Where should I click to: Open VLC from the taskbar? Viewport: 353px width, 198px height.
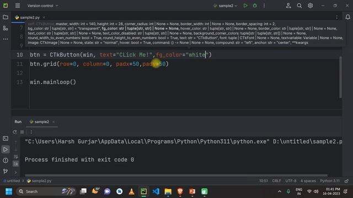coord(131,191)
